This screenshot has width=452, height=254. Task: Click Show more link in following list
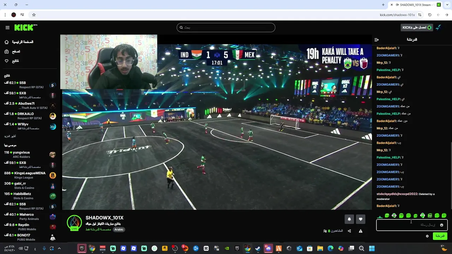click(10, 136)
